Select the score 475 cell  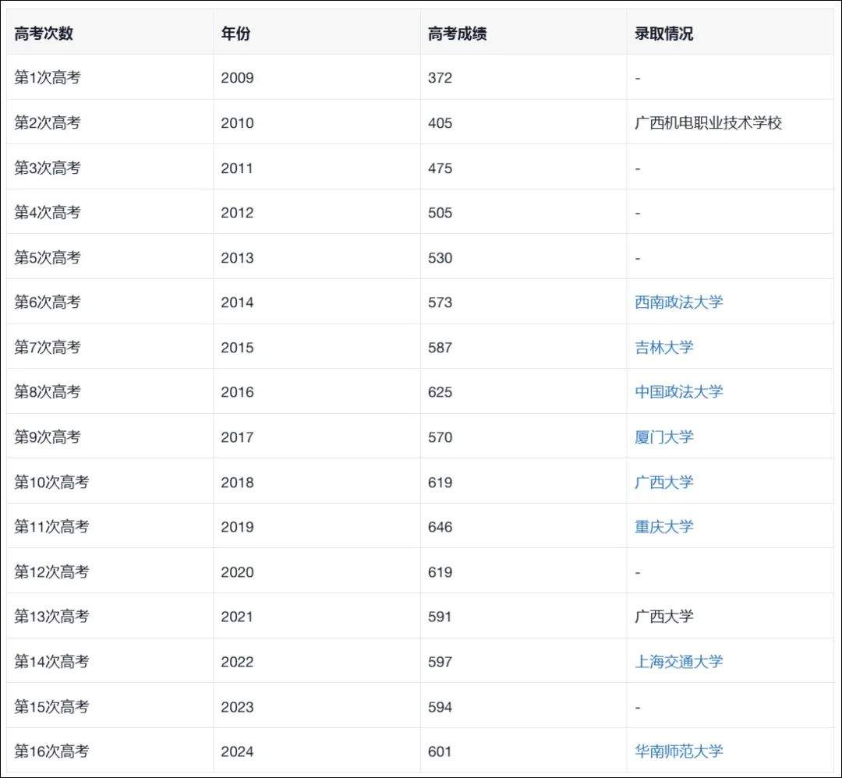524,168
